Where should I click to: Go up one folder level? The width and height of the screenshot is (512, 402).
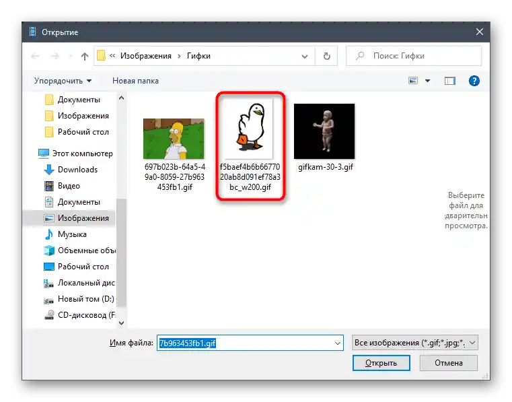[x=85, y=56]
